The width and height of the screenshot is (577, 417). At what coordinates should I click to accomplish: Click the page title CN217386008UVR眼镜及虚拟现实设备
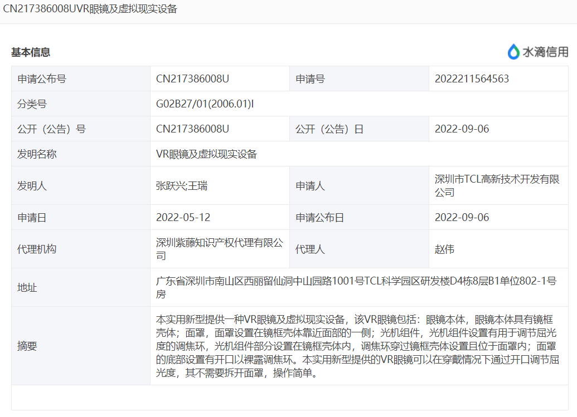point(90,9)
